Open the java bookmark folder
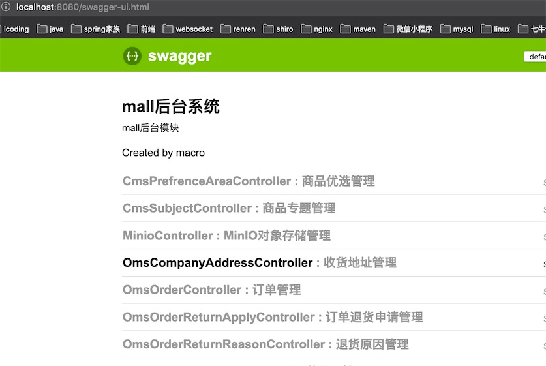The image size is (546, 366). [50, 29]
